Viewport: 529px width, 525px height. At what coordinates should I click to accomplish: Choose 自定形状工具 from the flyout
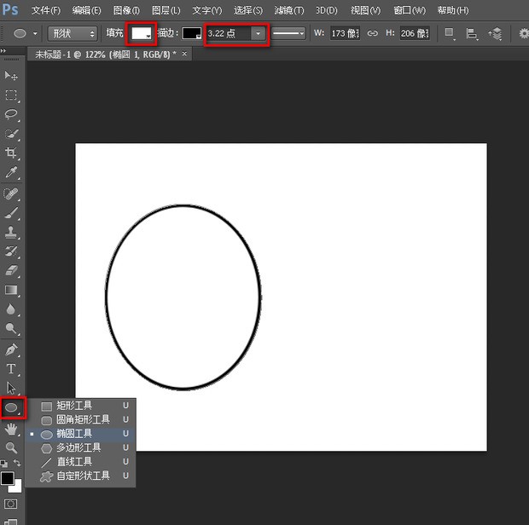point(83,476)
